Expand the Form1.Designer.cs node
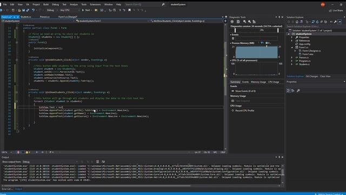346x195 pixels. [295, 51]
